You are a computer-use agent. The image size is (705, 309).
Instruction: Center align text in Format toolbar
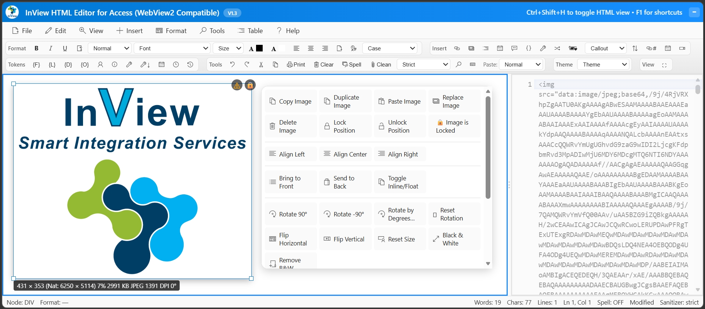pos(311,48)
